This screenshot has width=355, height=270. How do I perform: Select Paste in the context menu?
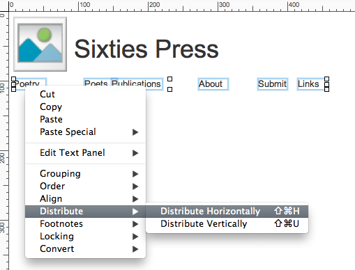[85, 120]
